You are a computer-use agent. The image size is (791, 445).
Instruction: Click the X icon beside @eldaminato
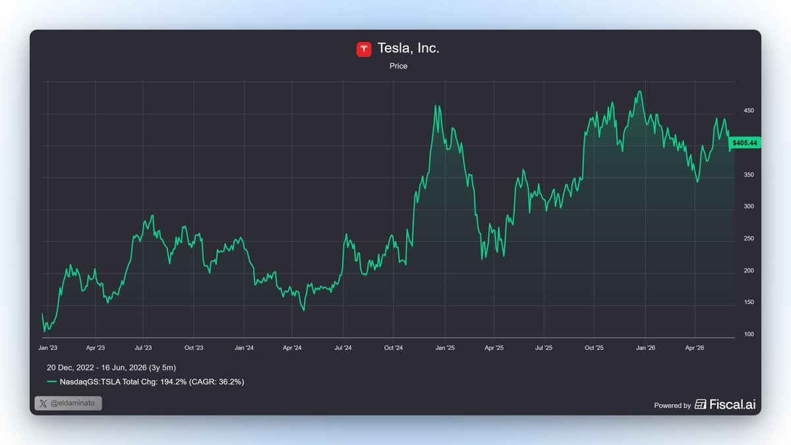[43, 403]
